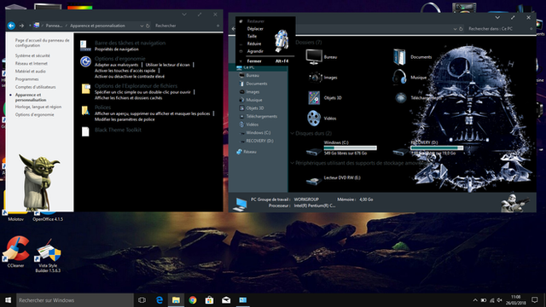Open the Documents folder icon in Ce PC

point(399,57)
